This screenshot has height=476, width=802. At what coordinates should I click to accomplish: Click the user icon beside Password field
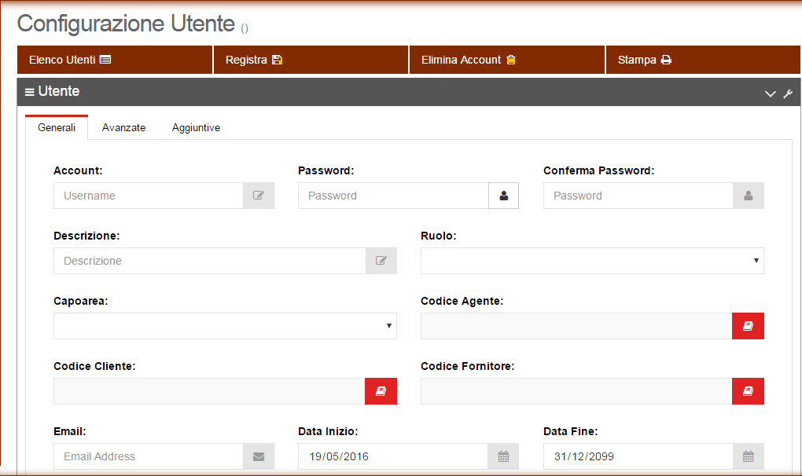point(503,196)
